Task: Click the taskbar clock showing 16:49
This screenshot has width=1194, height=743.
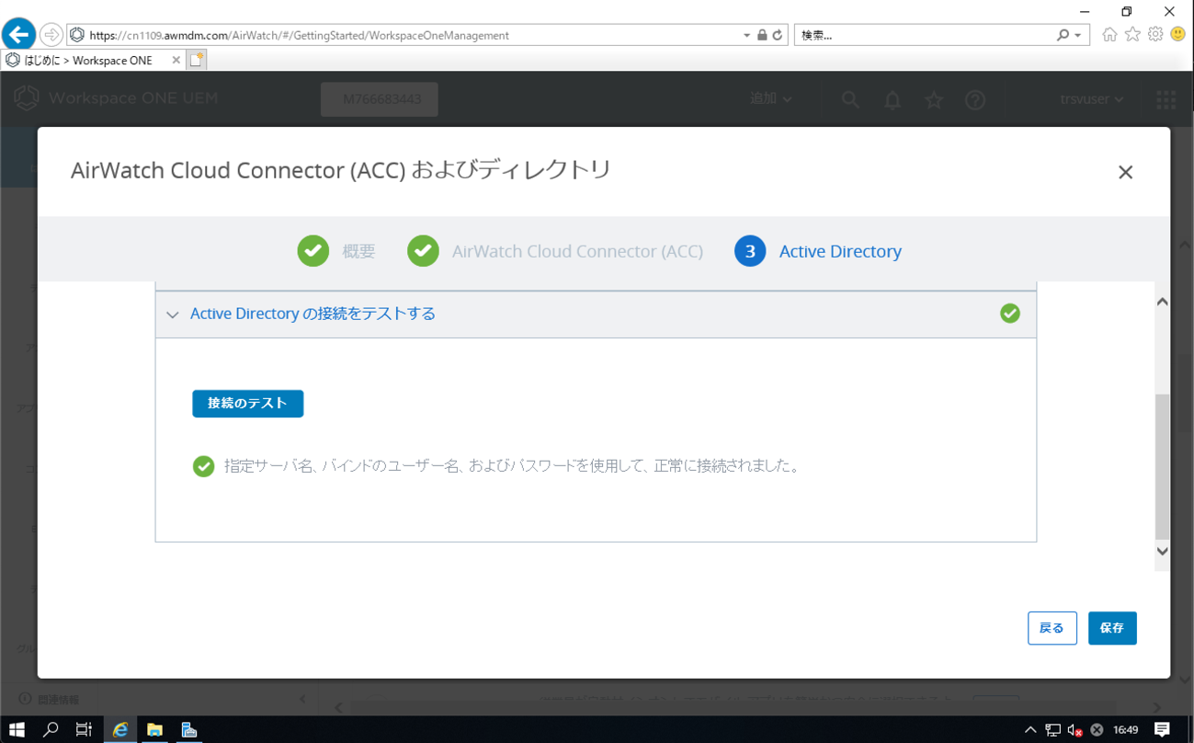Action: tap(1126, 730)
